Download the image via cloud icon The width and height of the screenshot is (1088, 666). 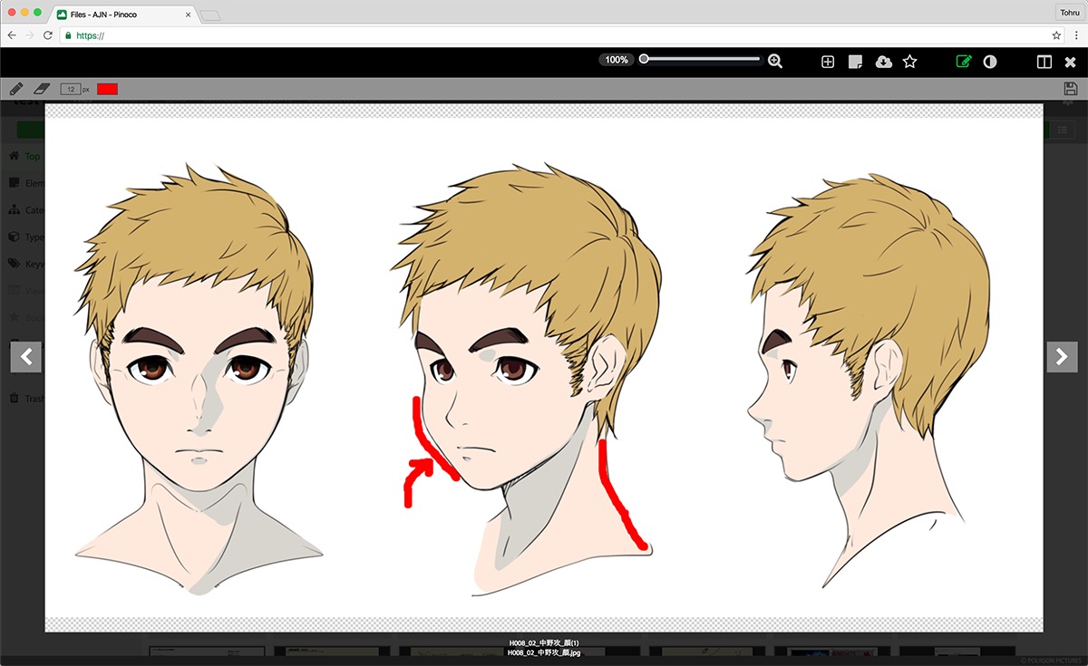(x=883, y=62)
